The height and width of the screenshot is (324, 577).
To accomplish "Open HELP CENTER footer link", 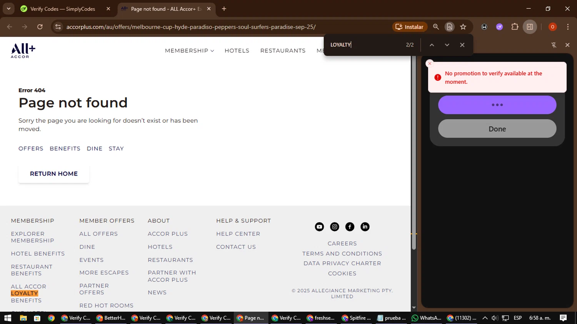I will point(238,234).
